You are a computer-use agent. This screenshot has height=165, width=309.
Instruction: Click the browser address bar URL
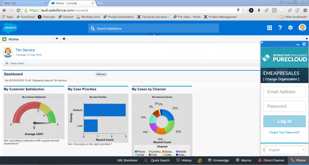59,10
